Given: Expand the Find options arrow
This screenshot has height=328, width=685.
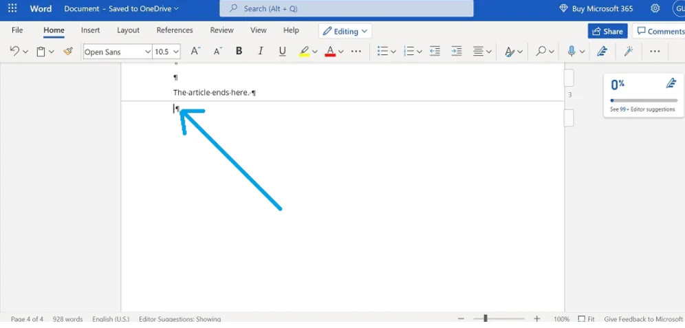Looking at the screenshot, I should (552, 52).
